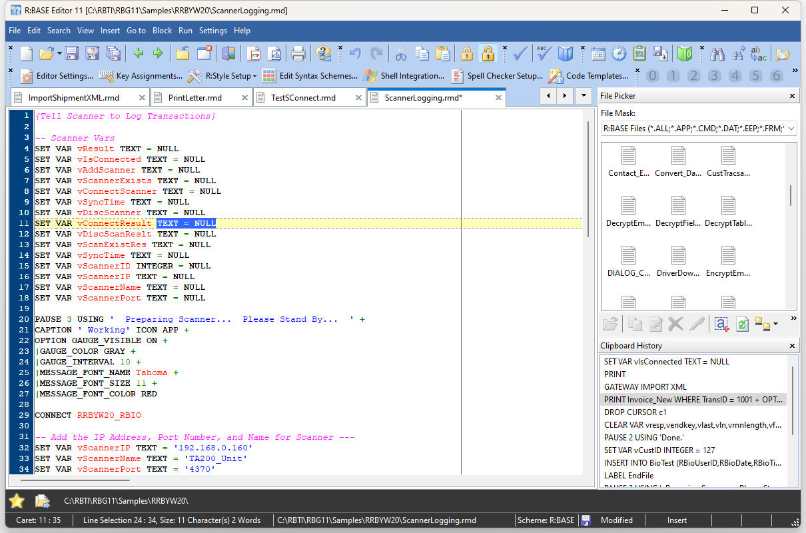This screenshot has height=533, width=806.
Task: Open the Search menu
Action: tap(59, 31)
